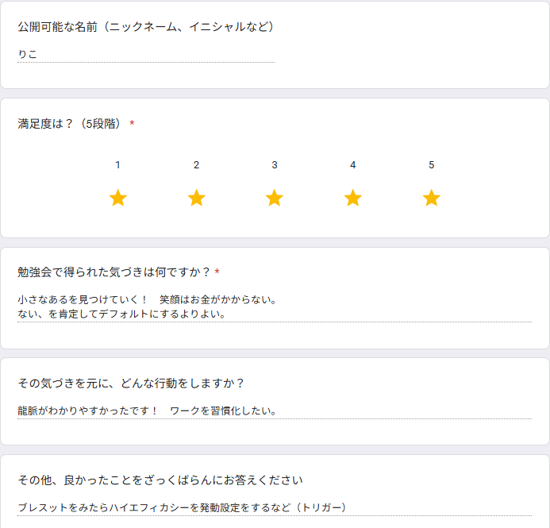Click the 満足度は？（5段階） question title
Screen dimensions: 550x528
pos(71,124)
